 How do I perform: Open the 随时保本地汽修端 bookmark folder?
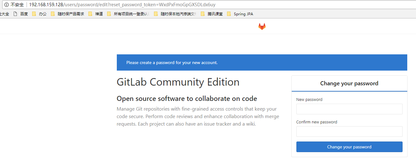coord(175,14)
